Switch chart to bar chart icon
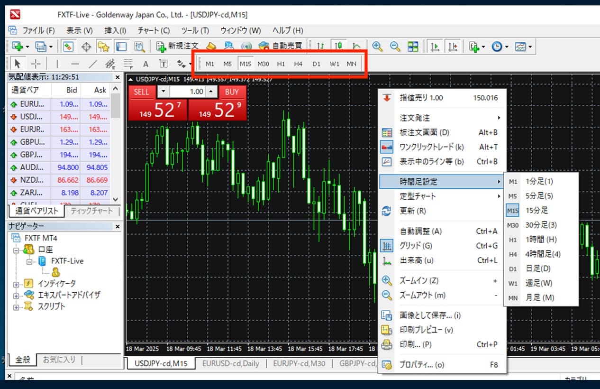 321,46
